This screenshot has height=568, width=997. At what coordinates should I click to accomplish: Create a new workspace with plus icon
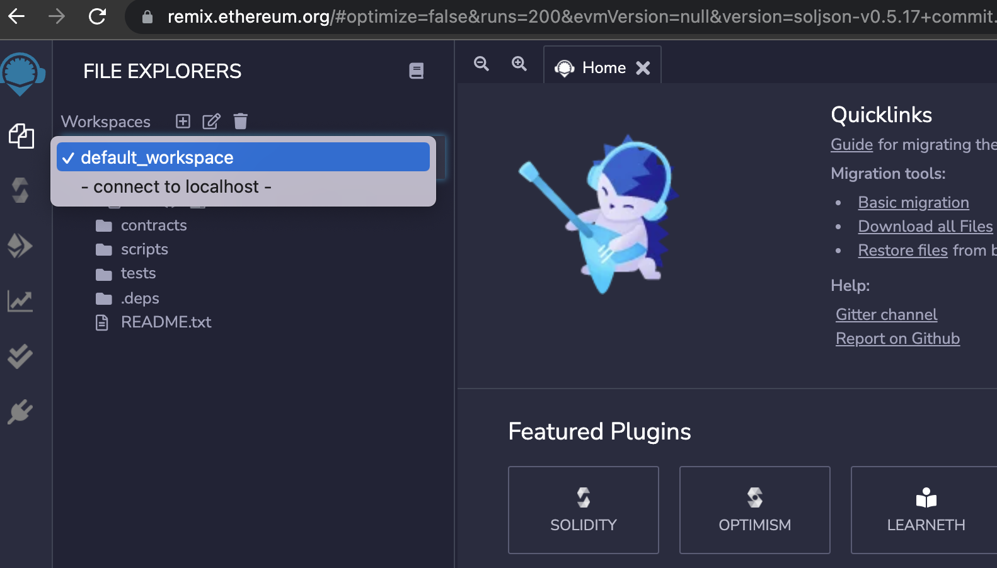(183, 121)
